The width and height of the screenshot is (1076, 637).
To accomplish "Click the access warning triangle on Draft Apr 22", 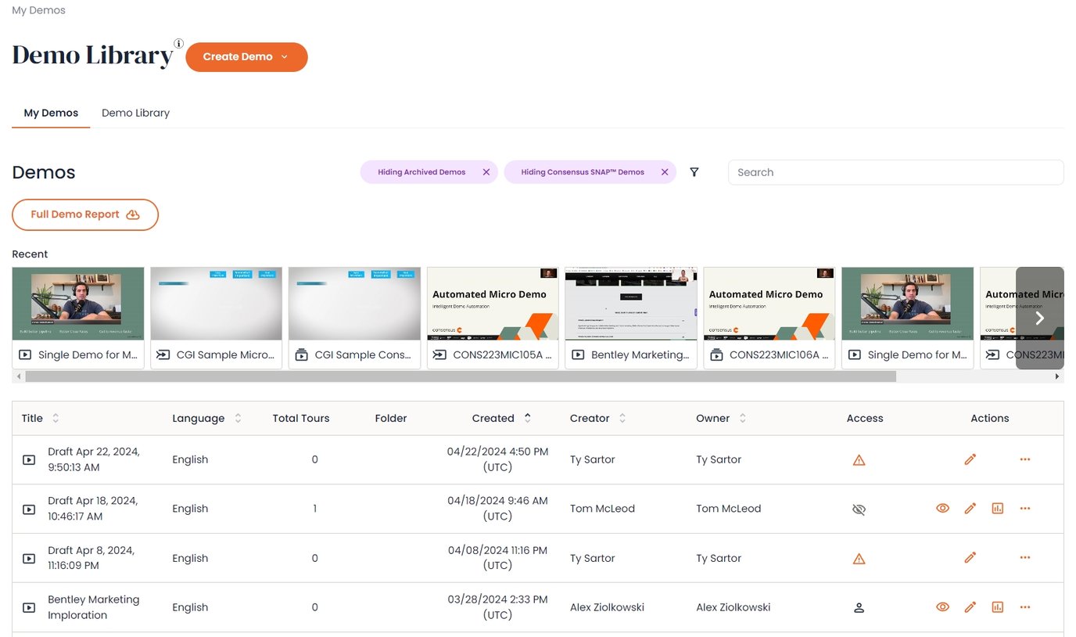I will pos(859,459).
